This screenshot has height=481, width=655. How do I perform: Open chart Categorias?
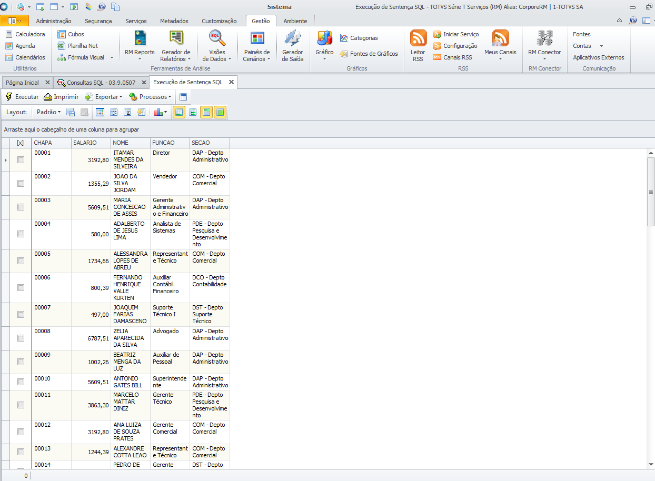pyautogui.click(x=359, y=38)
